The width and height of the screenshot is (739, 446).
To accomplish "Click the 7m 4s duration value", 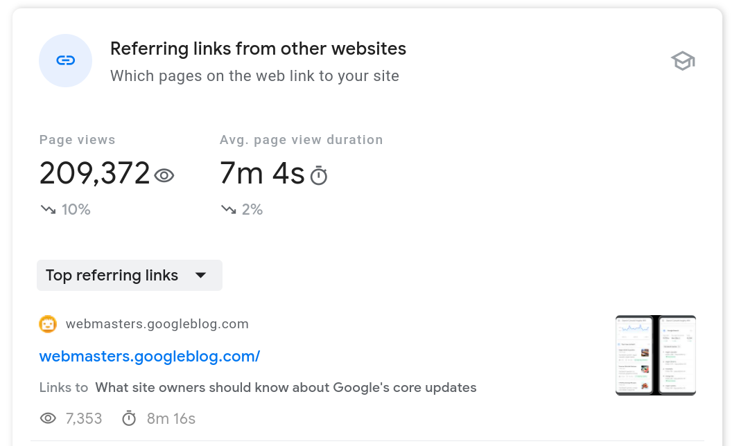I will pyautogui.click(x=262, y=174).
